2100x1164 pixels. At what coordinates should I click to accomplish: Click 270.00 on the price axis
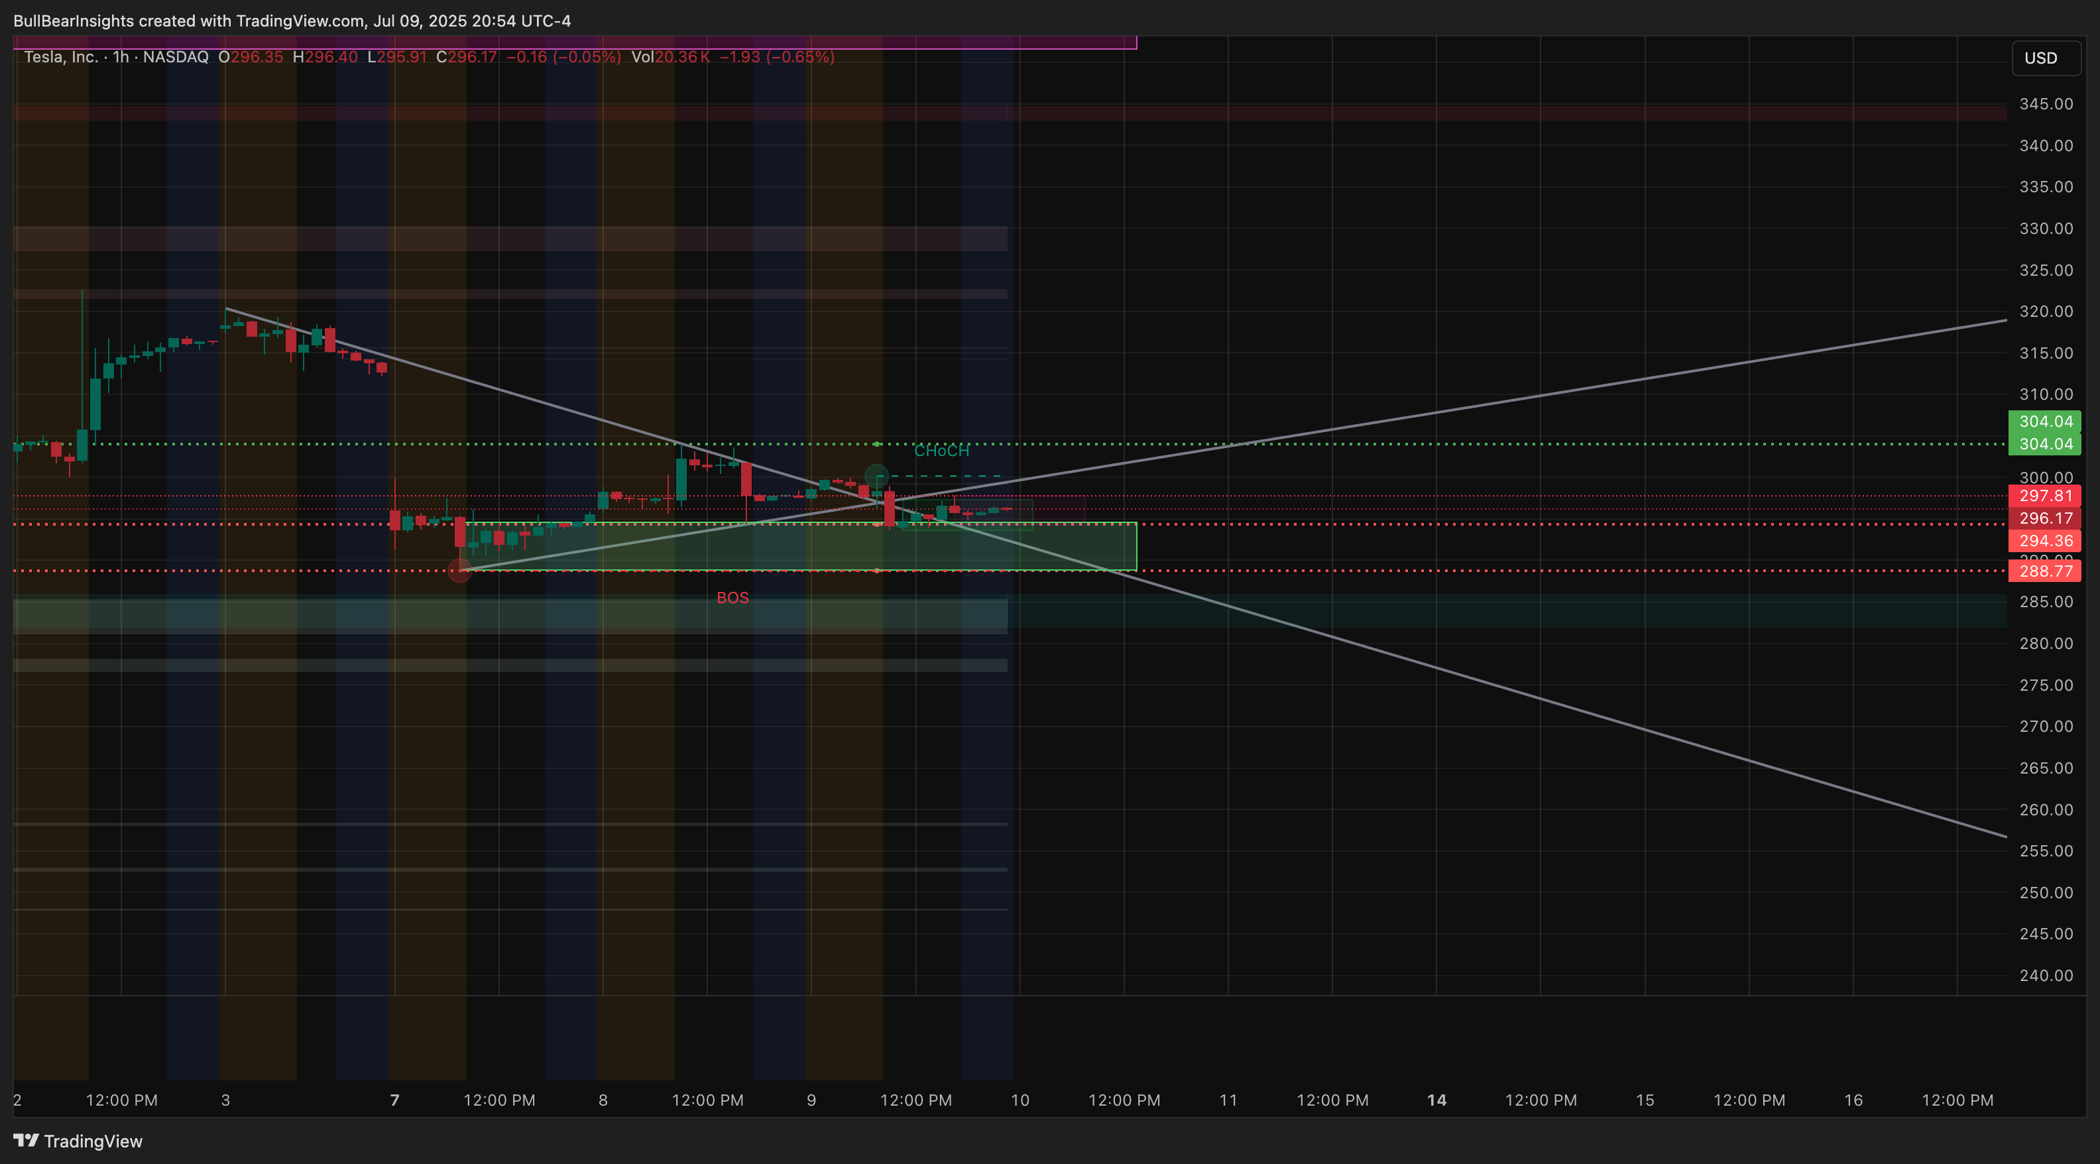(2046, 727)
